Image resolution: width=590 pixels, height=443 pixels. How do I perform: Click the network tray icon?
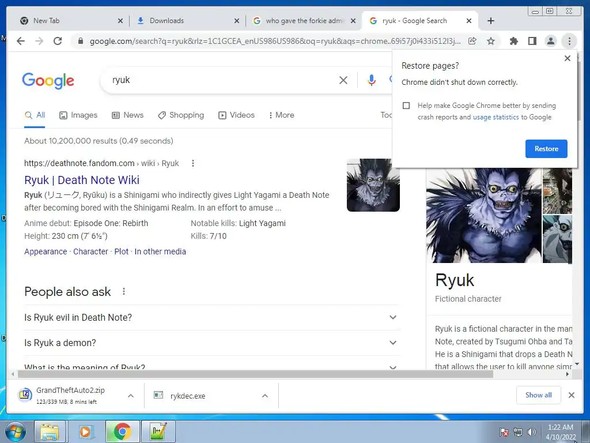coord(518,432)
